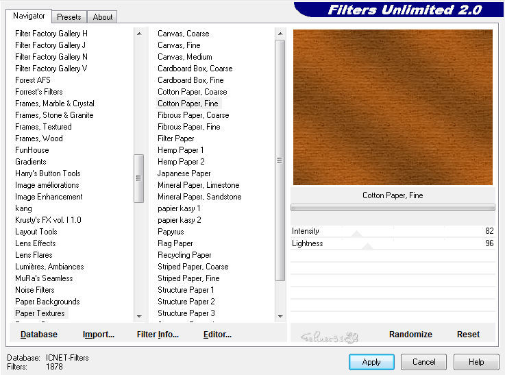
Task: Apply the Cotton Paper filter
Action: tap(371, 362)
